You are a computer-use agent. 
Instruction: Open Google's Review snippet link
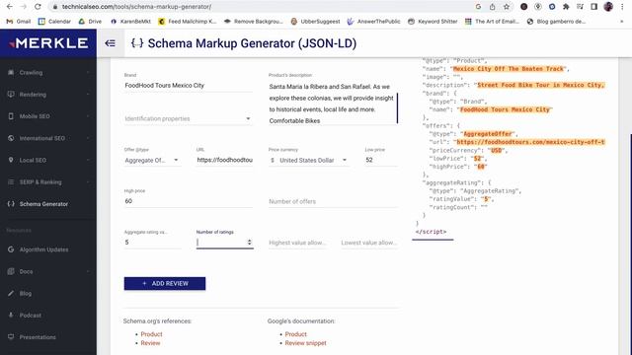click(x=305, y=343)
